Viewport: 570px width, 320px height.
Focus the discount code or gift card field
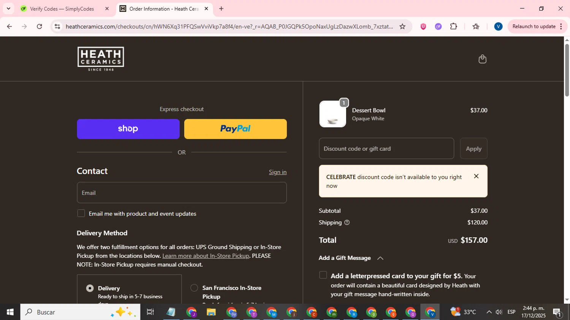[386, 148]
